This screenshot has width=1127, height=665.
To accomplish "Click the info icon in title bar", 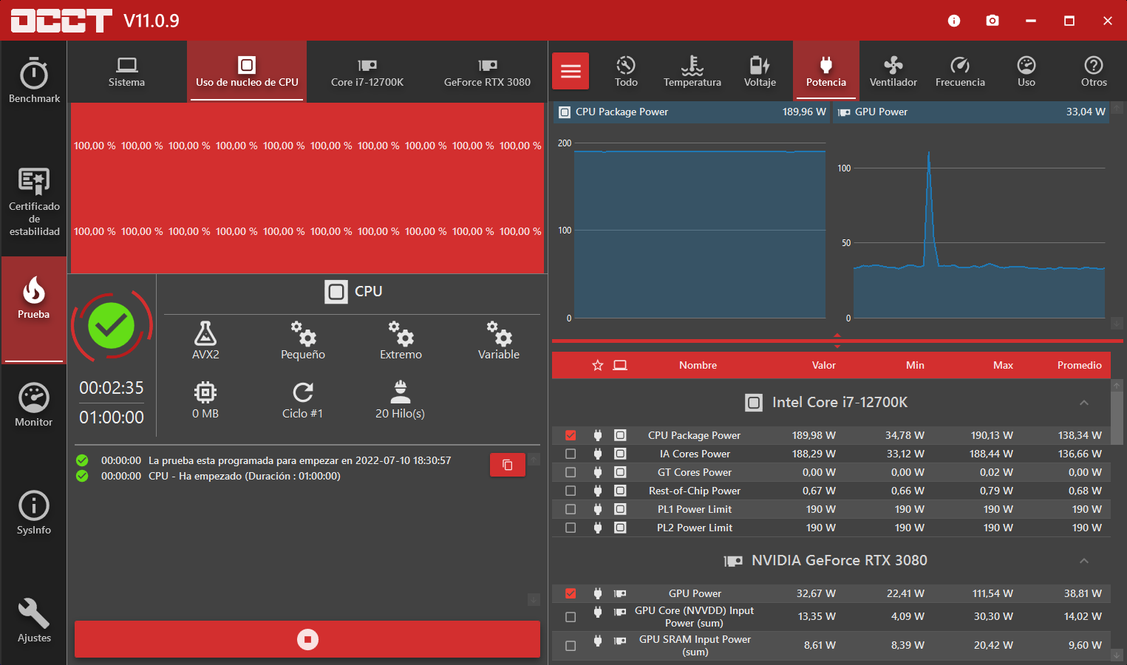I will coord(954,21).
